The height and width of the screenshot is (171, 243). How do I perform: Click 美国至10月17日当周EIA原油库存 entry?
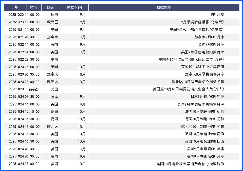pyautogui.click(x=191, y=60)
